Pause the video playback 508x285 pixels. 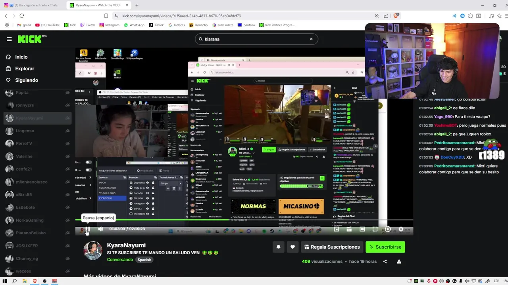pyautogui.click(x=88, y=229)
